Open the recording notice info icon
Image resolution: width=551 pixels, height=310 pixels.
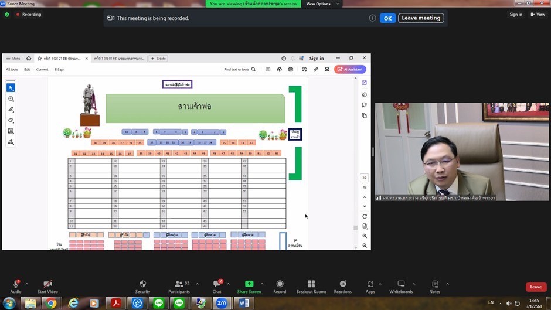pyautogui.click(x=372, y=18)
